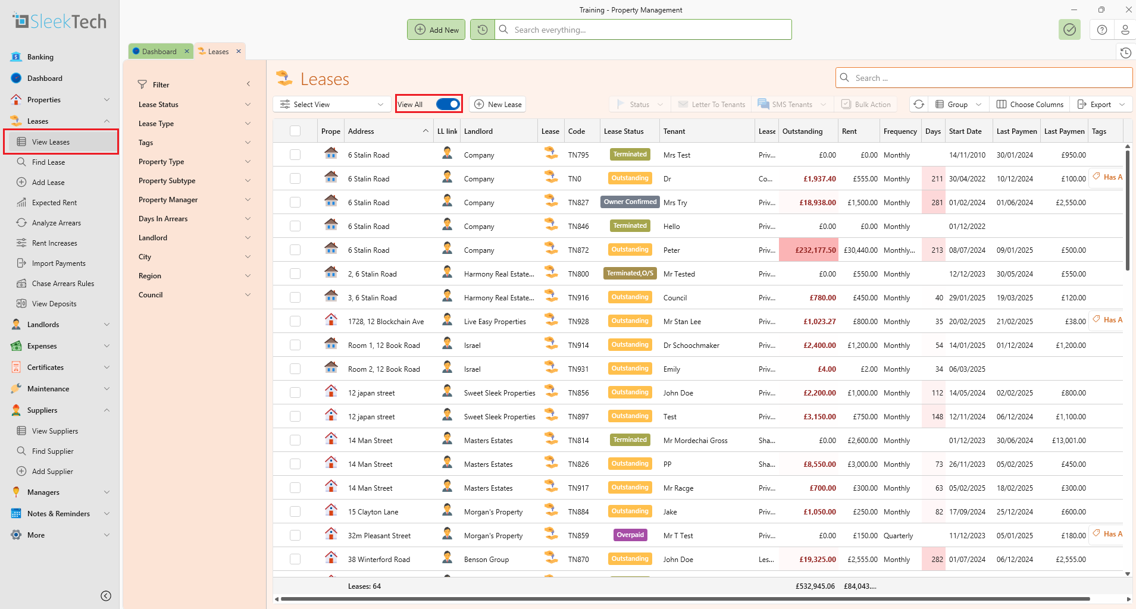Screen dimensions: 1136x609
Task: Open the recent activity clock icon at right edge
Action: tap(1125, 53)
